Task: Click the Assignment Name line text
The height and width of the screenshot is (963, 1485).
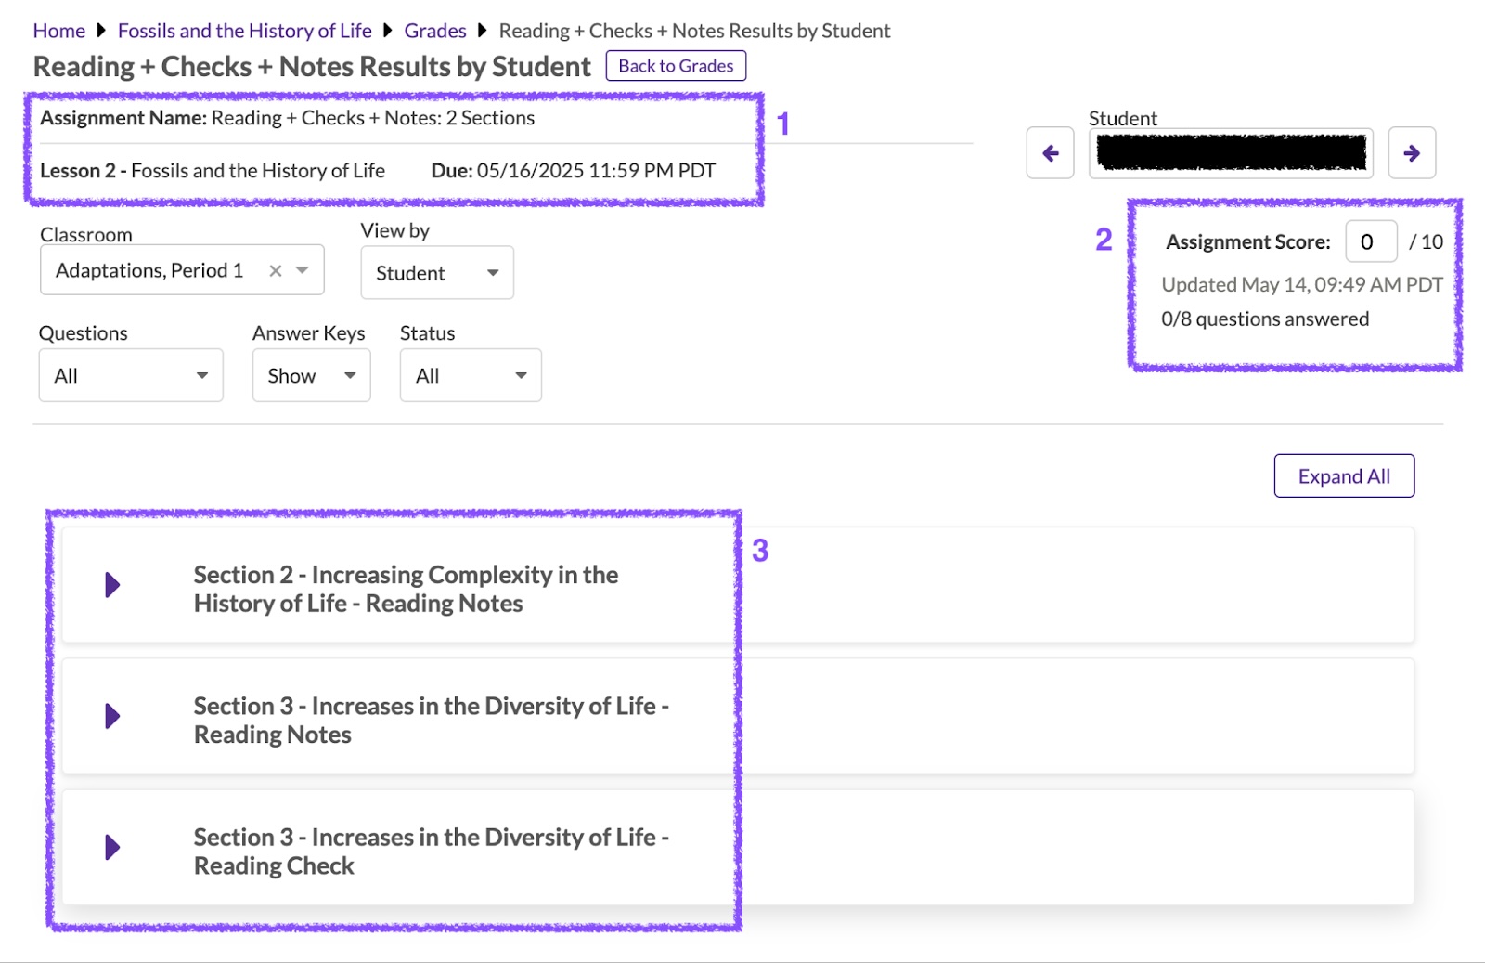Action: [288, 118]
